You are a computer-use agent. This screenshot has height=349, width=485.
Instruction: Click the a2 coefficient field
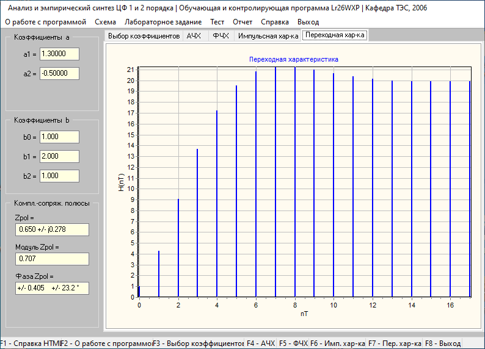pyautogui.click(x=59, y=73)
